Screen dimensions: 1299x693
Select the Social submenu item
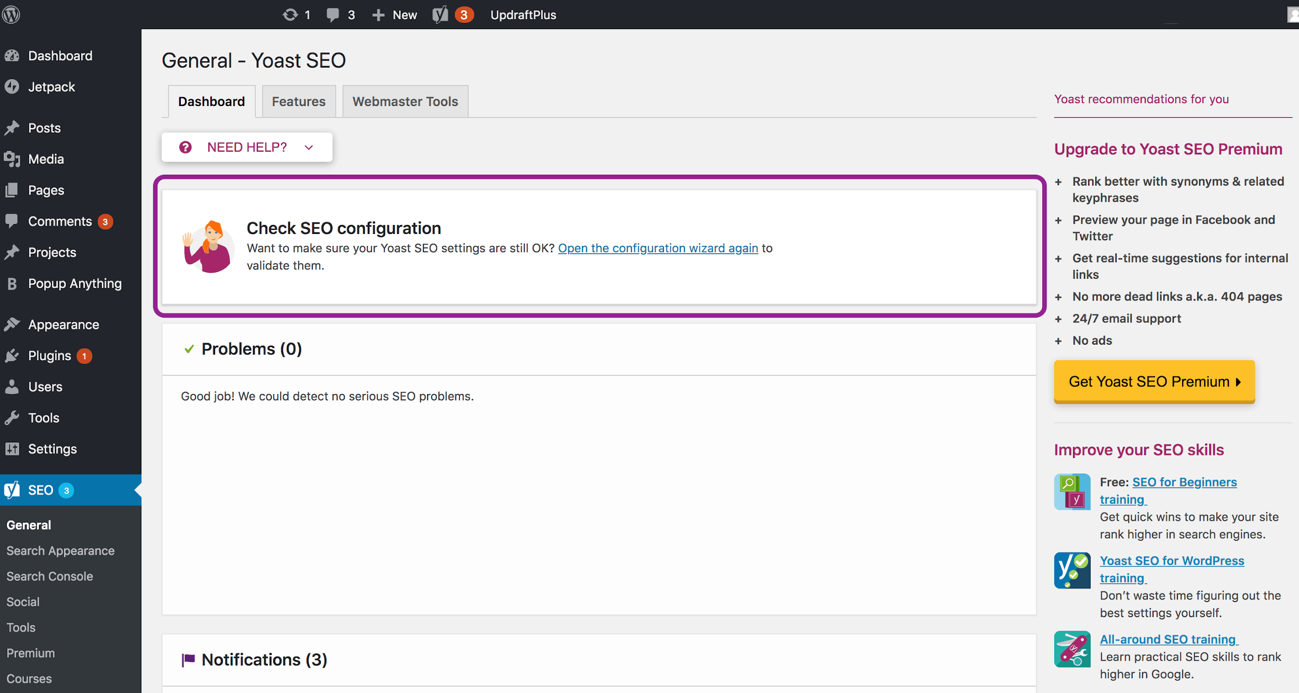(23, 601)
